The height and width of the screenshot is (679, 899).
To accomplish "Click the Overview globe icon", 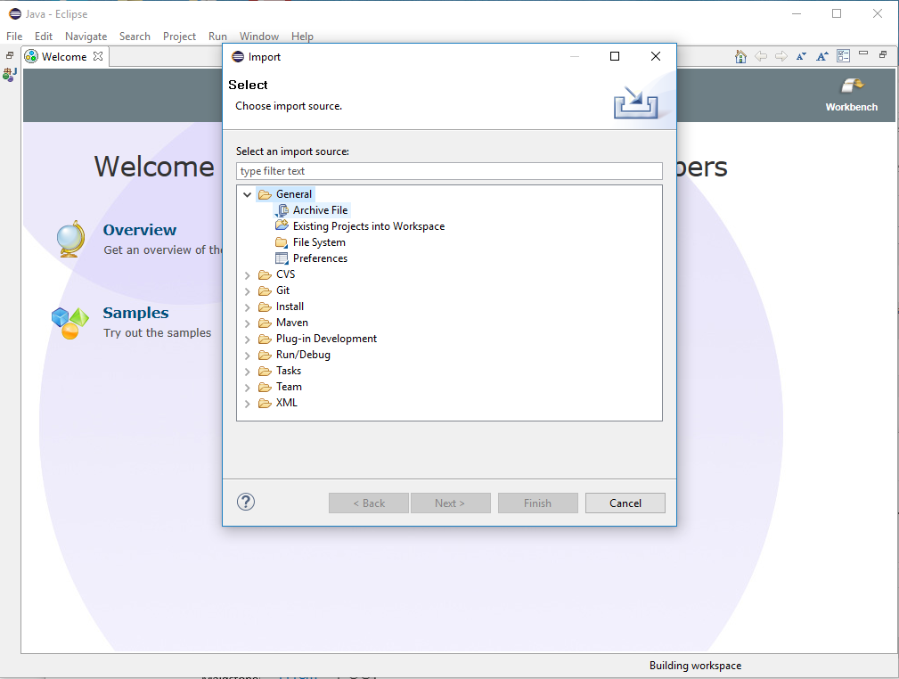I will [70, 239].
